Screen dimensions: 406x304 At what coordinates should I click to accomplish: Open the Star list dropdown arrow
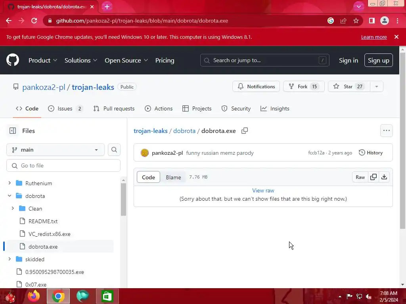377,87
